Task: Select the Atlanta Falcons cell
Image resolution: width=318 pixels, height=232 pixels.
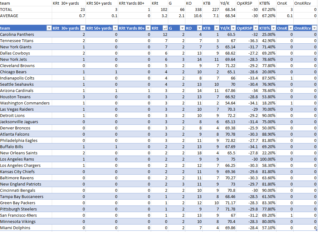Action: pos(26,134)
